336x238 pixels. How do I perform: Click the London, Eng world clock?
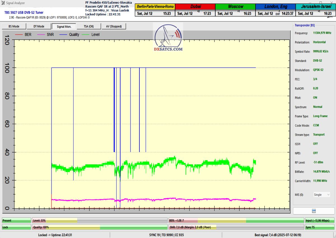pyautogui.click(x=276, y=10)
